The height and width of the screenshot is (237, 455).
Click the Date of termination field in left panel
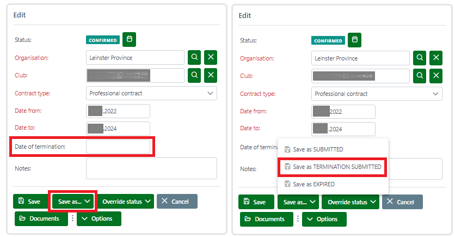(x=118, y=147)
